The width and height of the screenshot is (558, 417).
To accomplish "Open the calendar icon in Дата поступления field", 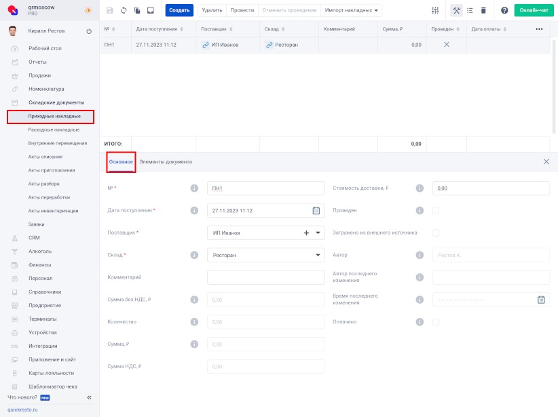I will click(316, 210).
